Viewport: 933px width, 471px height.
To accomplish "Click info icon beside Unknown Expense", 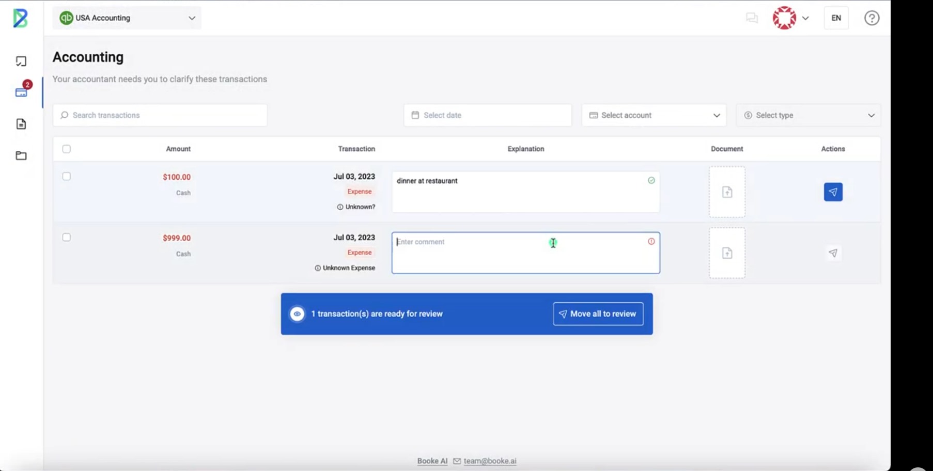I will coord(318,268).
